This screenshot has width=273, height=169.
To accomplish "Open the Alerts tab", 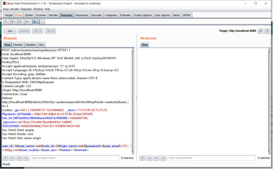I will click(x=176, y=15).
